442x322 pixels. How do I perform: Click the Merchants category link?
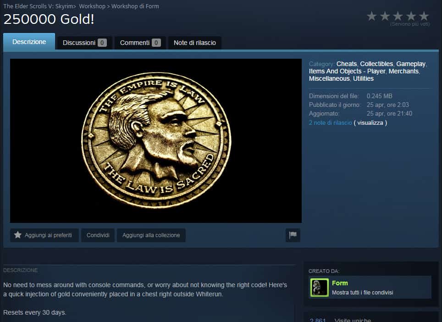[403, 71]
